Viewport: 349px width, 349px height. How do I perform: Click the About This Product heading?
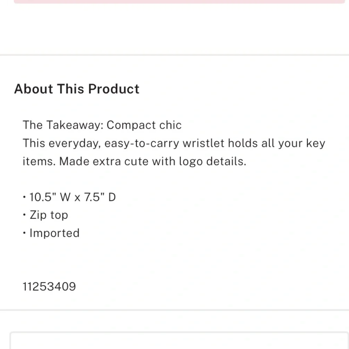click(76, 89)
